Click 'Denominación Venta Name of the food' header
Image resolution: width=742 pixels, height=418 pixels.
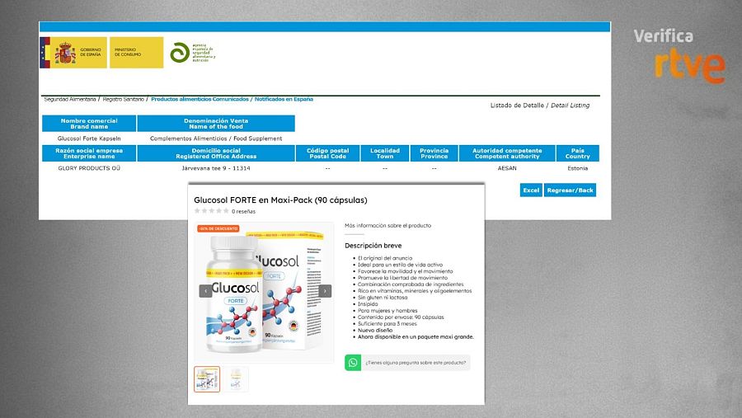click(x=216, y=124)
